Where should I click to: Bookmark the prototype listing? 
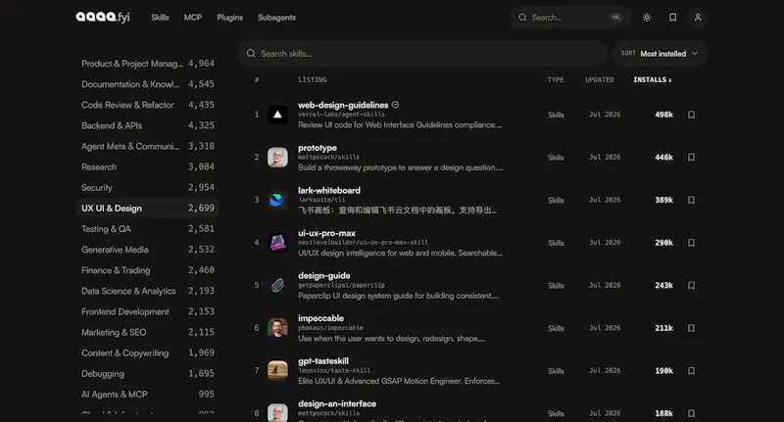pyautogui.click(x=691, y=158)
